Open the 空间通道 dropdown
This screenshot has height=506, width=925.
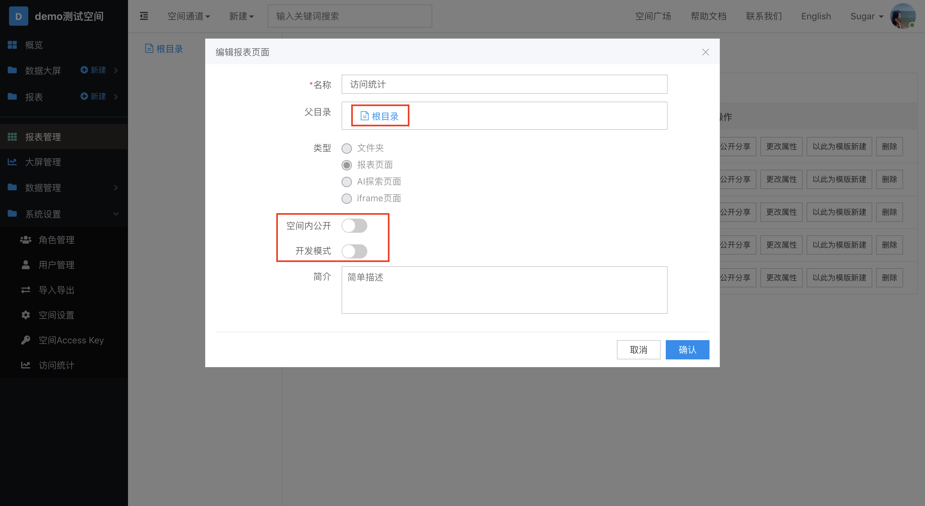(189, 16)
